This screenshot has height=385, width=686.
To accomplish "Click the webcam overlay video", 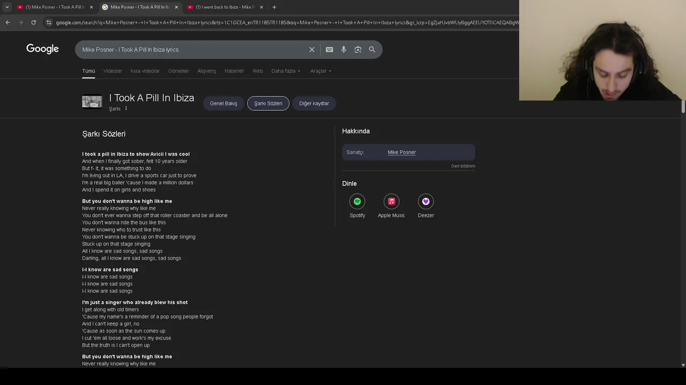I will coord(602,50).
